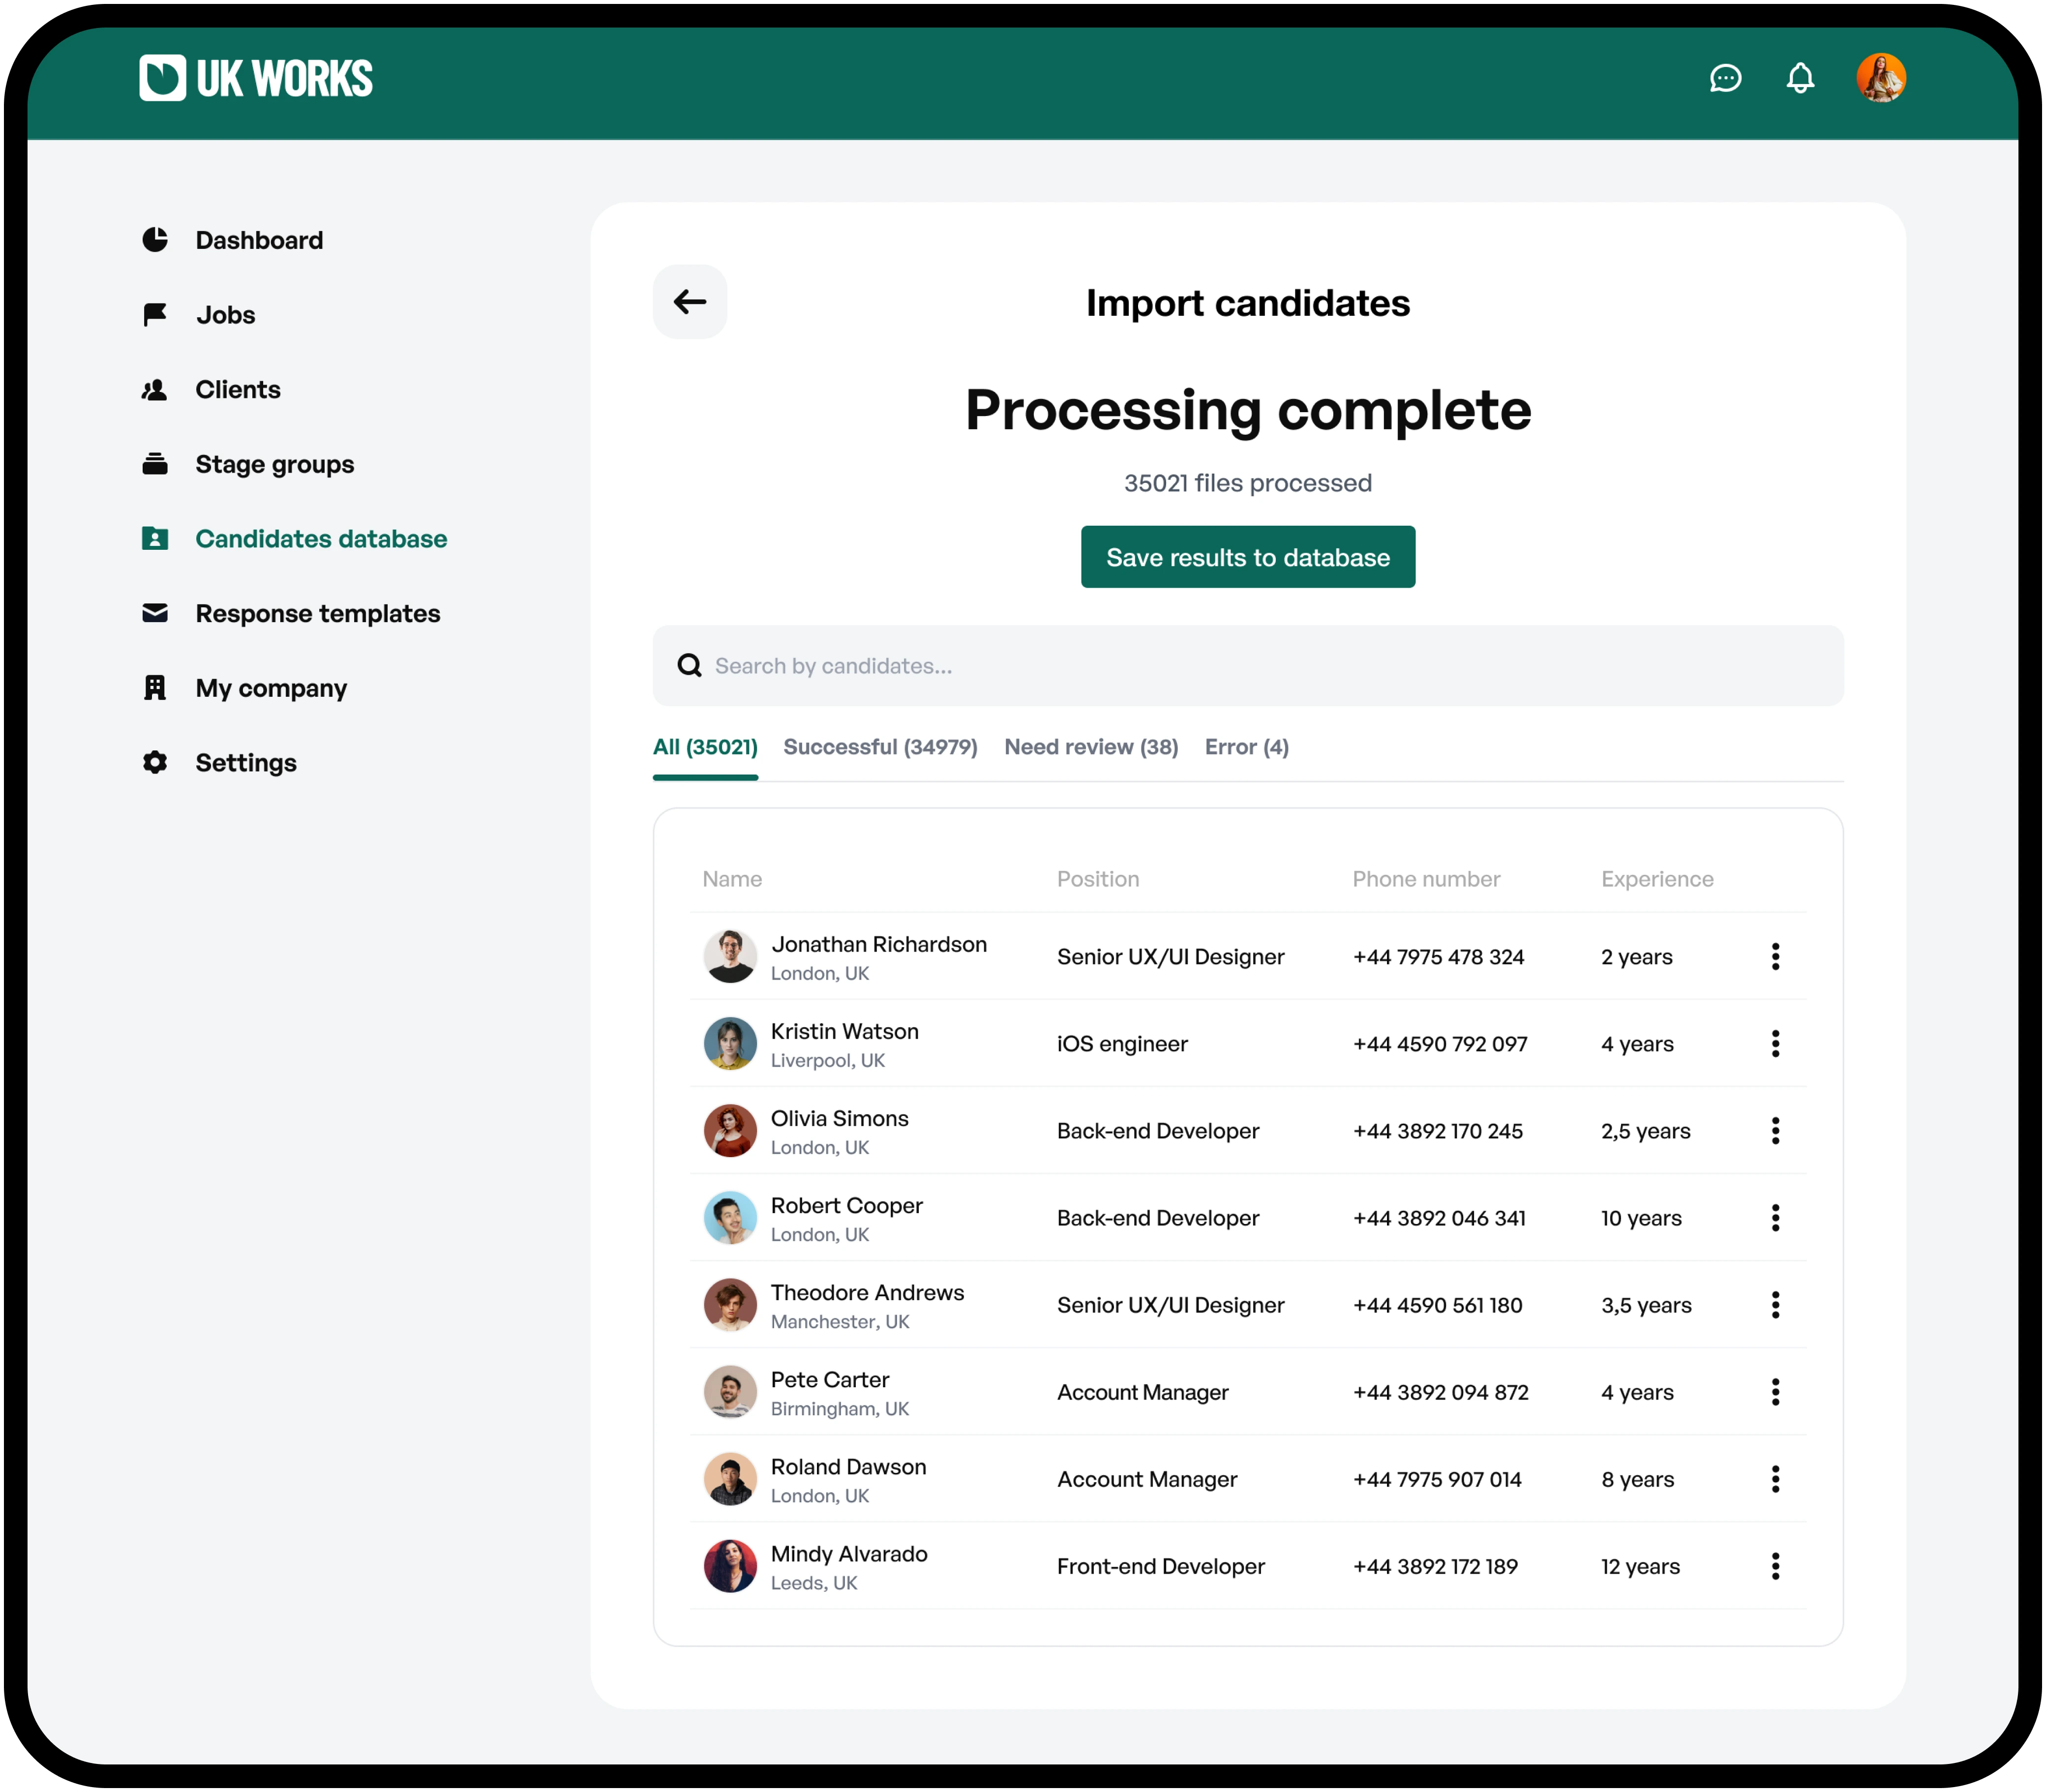Click the UK Works logo
Image resolution: width=2046 pixels, height=1792 pixels.
click(256, 78)
